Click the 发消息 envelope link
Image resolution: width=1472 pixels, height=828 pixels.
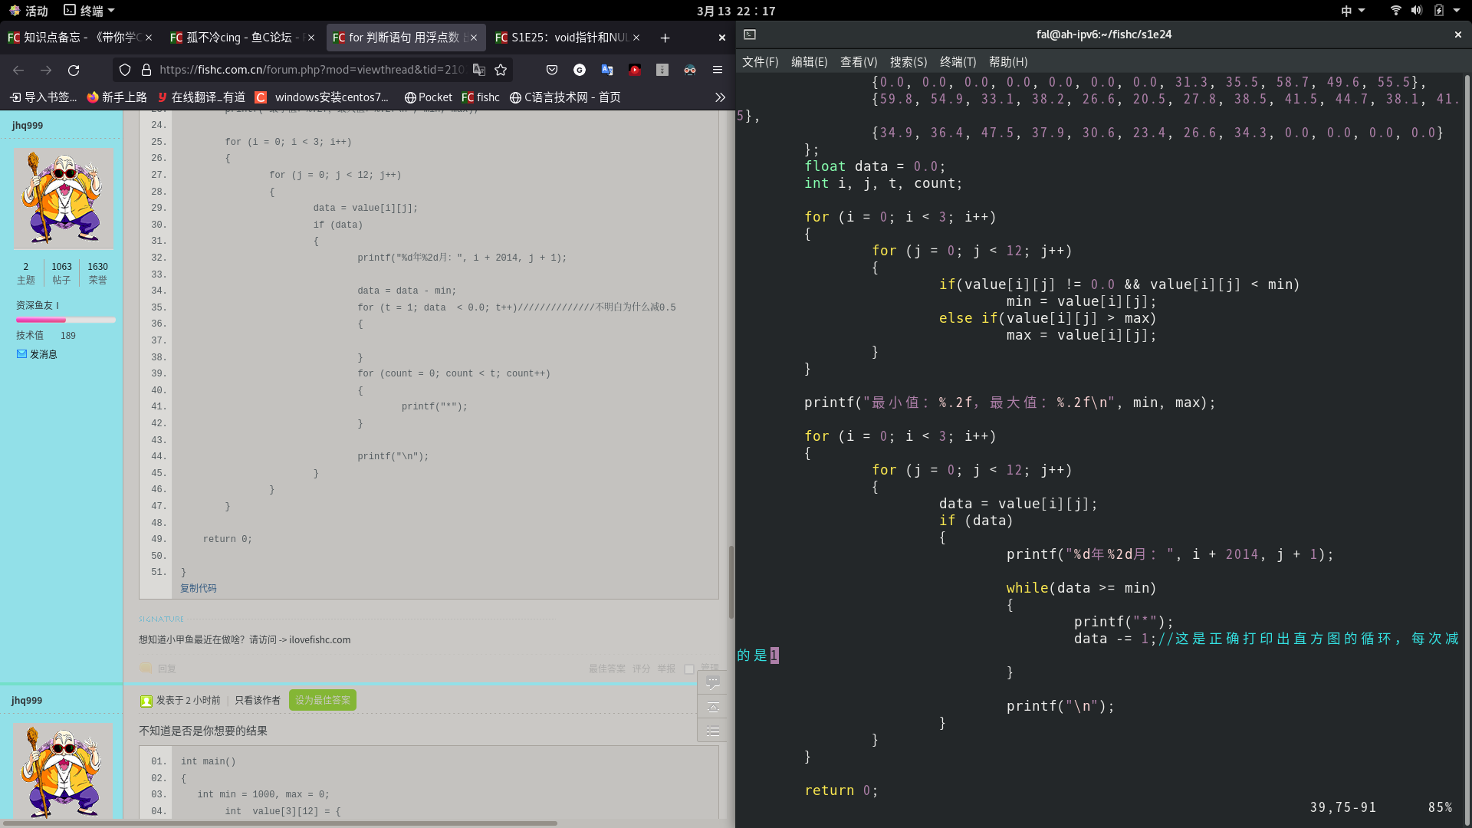(37, 354)
